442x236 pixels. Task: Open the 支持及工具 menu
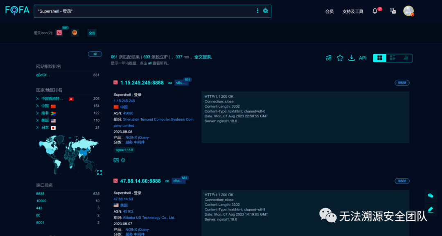point(353,11)
